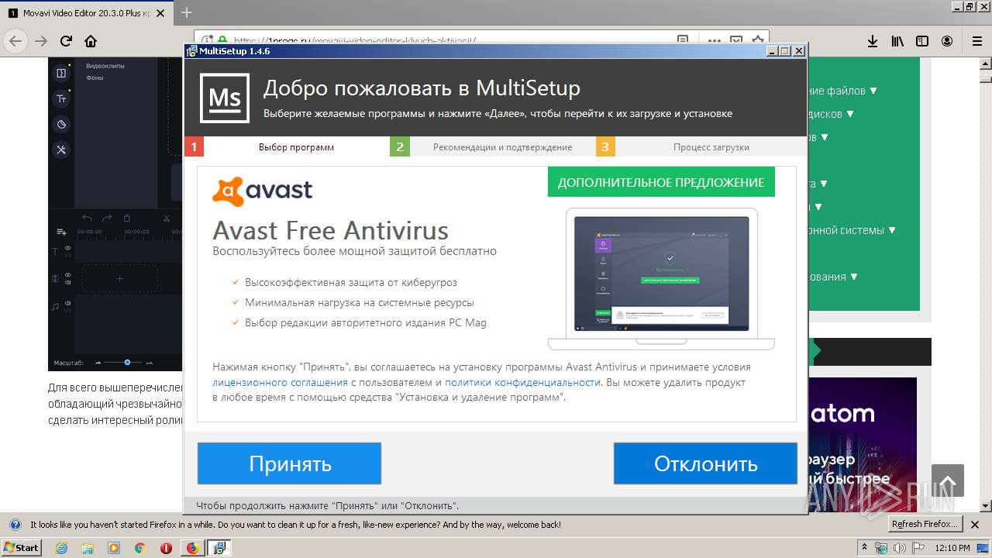Bookmark this page with the star
The width and height of the screenshot is (992, 558).
coord(757,41)
